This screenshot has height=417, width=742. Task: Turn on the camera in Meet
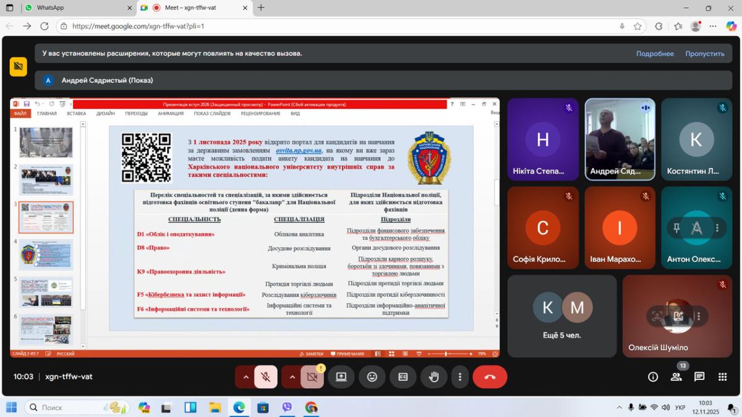312,377
